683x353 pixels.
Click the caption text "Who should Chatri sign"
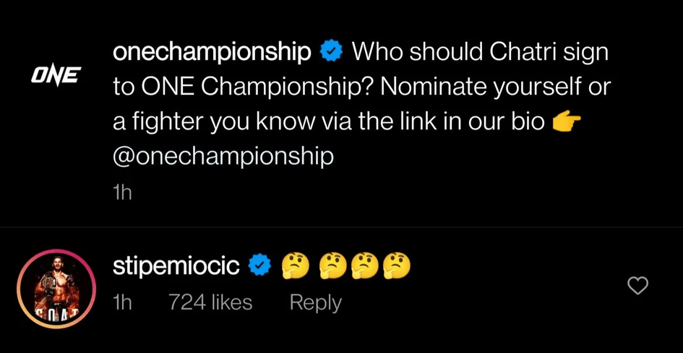480,52
